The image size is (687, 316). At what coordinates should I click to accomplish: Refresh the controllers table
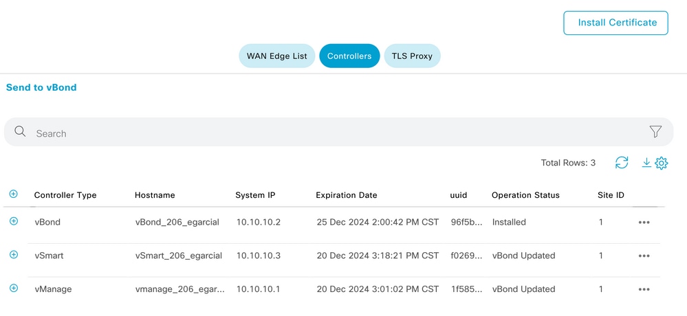pyautogui.click(x=622, y=162)
